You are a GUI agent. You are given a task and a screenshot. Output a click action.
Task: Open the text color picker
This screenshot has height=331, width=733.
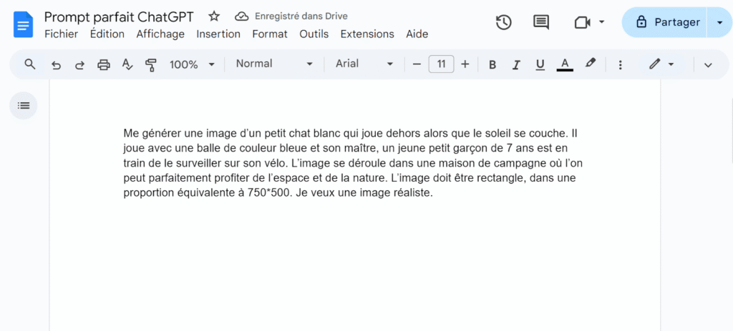point(565,64)
